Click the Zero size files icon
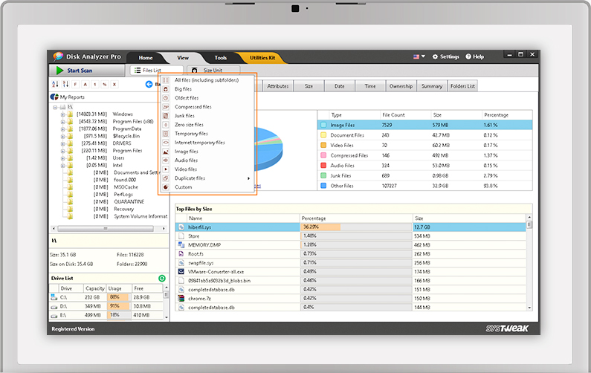The height and width of the screenshot is (373, 591). [166, 125]
